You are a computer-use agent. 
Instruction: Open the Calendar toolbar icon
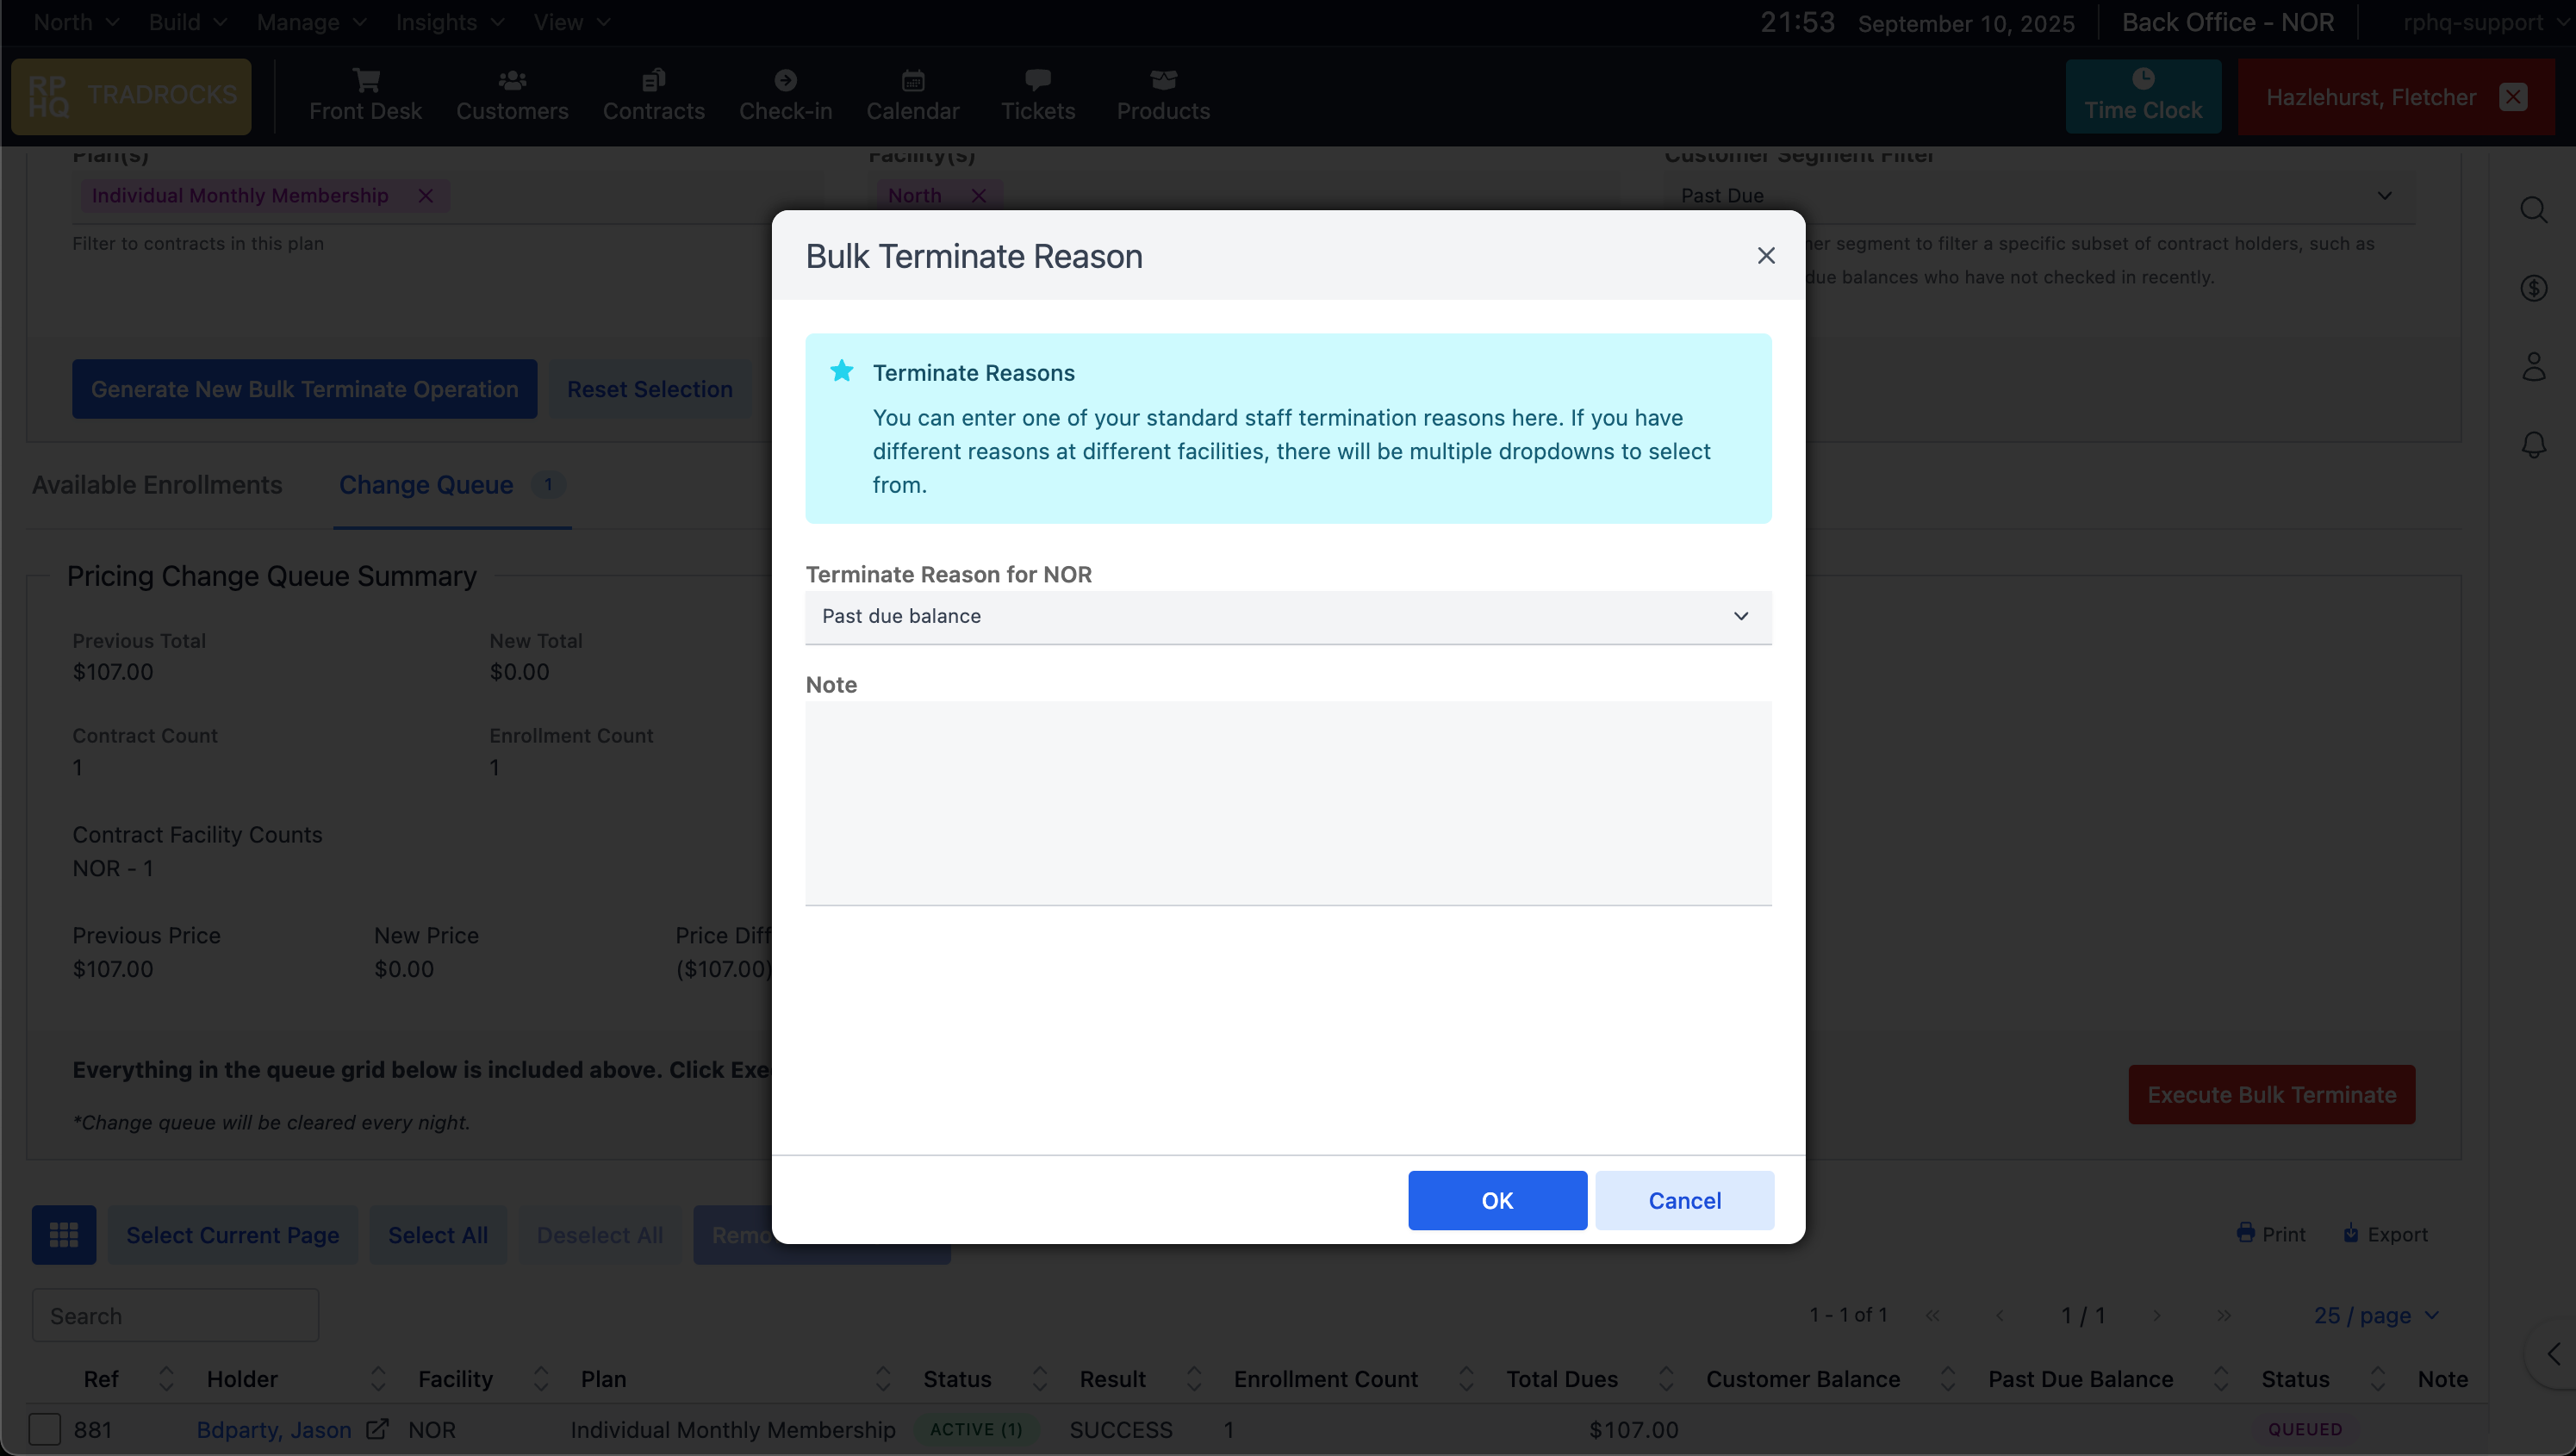coord(912,80)
